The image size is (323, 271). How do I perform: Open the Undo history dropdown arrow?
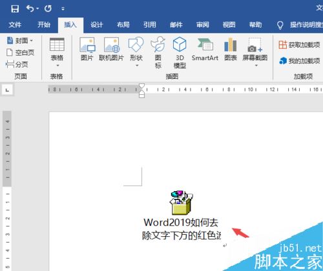tap(37, 8)
